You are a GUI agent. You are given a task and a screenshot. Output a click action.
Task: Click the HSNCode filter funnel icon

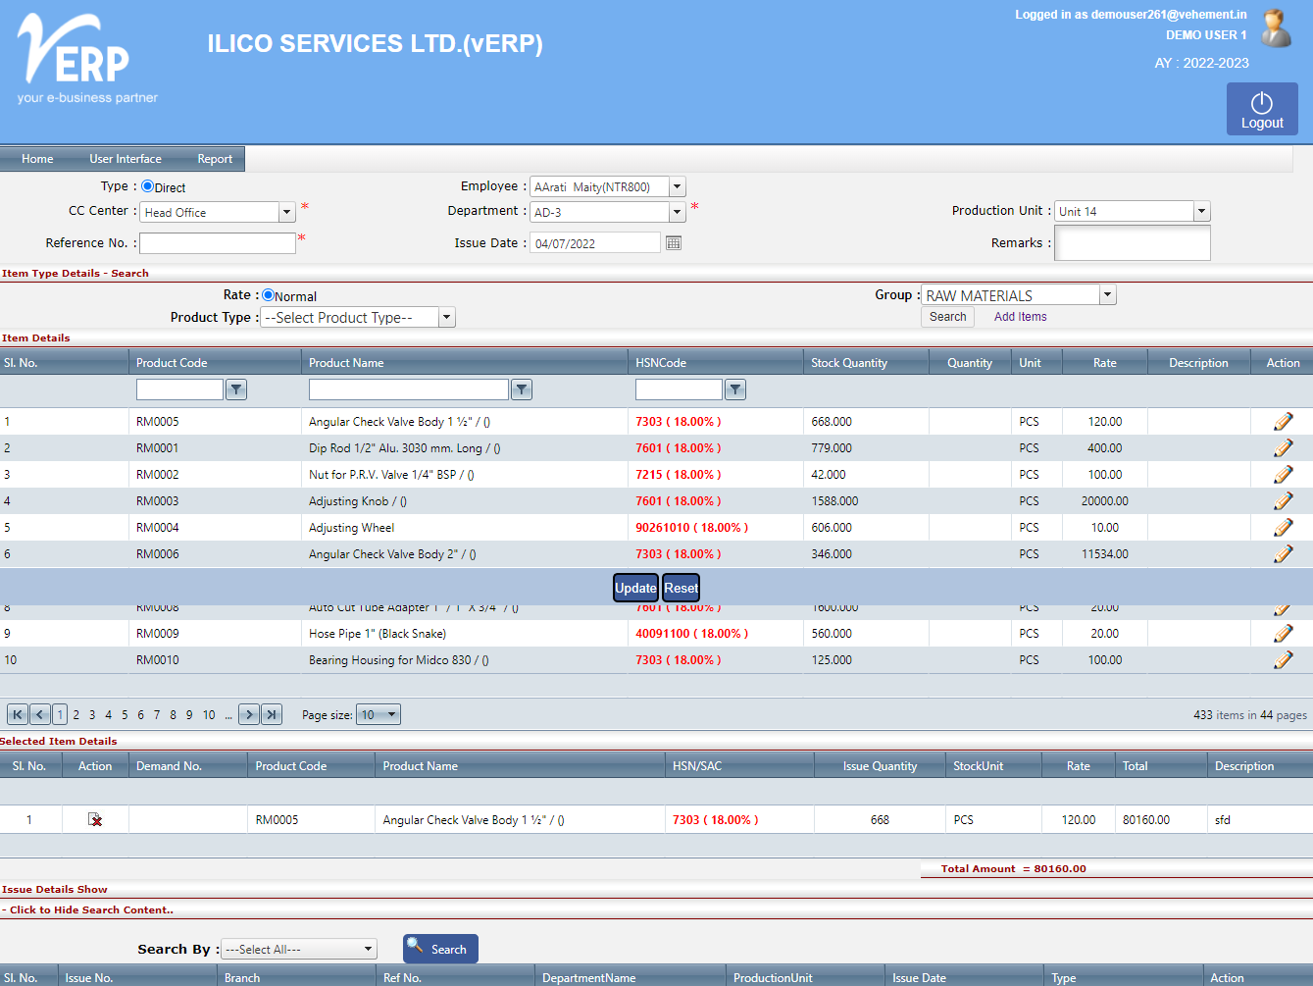(735, 389)
